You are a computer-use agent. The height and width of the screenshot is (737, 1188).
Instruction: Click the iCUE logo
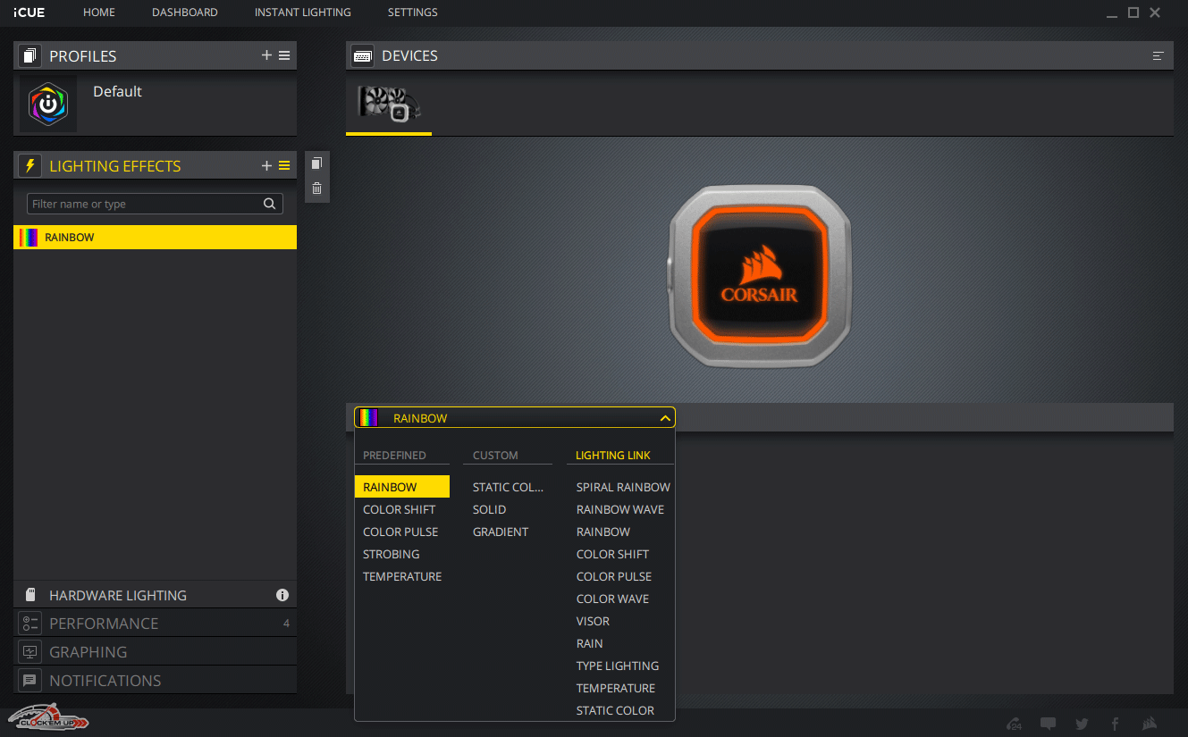tap(29, 13)
